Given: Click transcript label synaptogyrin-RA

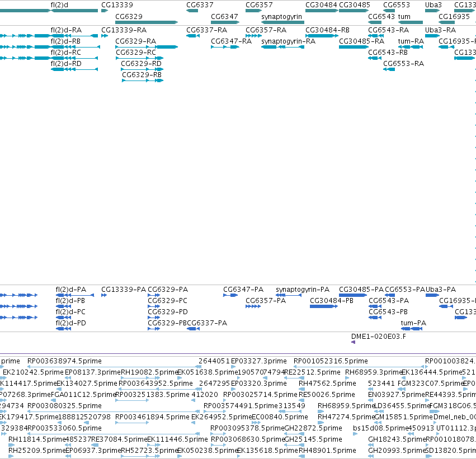Looking at the screenshot, I should pos(289,41).
